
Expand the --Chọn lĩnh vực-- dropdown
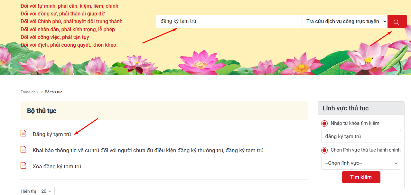(361, 163)
